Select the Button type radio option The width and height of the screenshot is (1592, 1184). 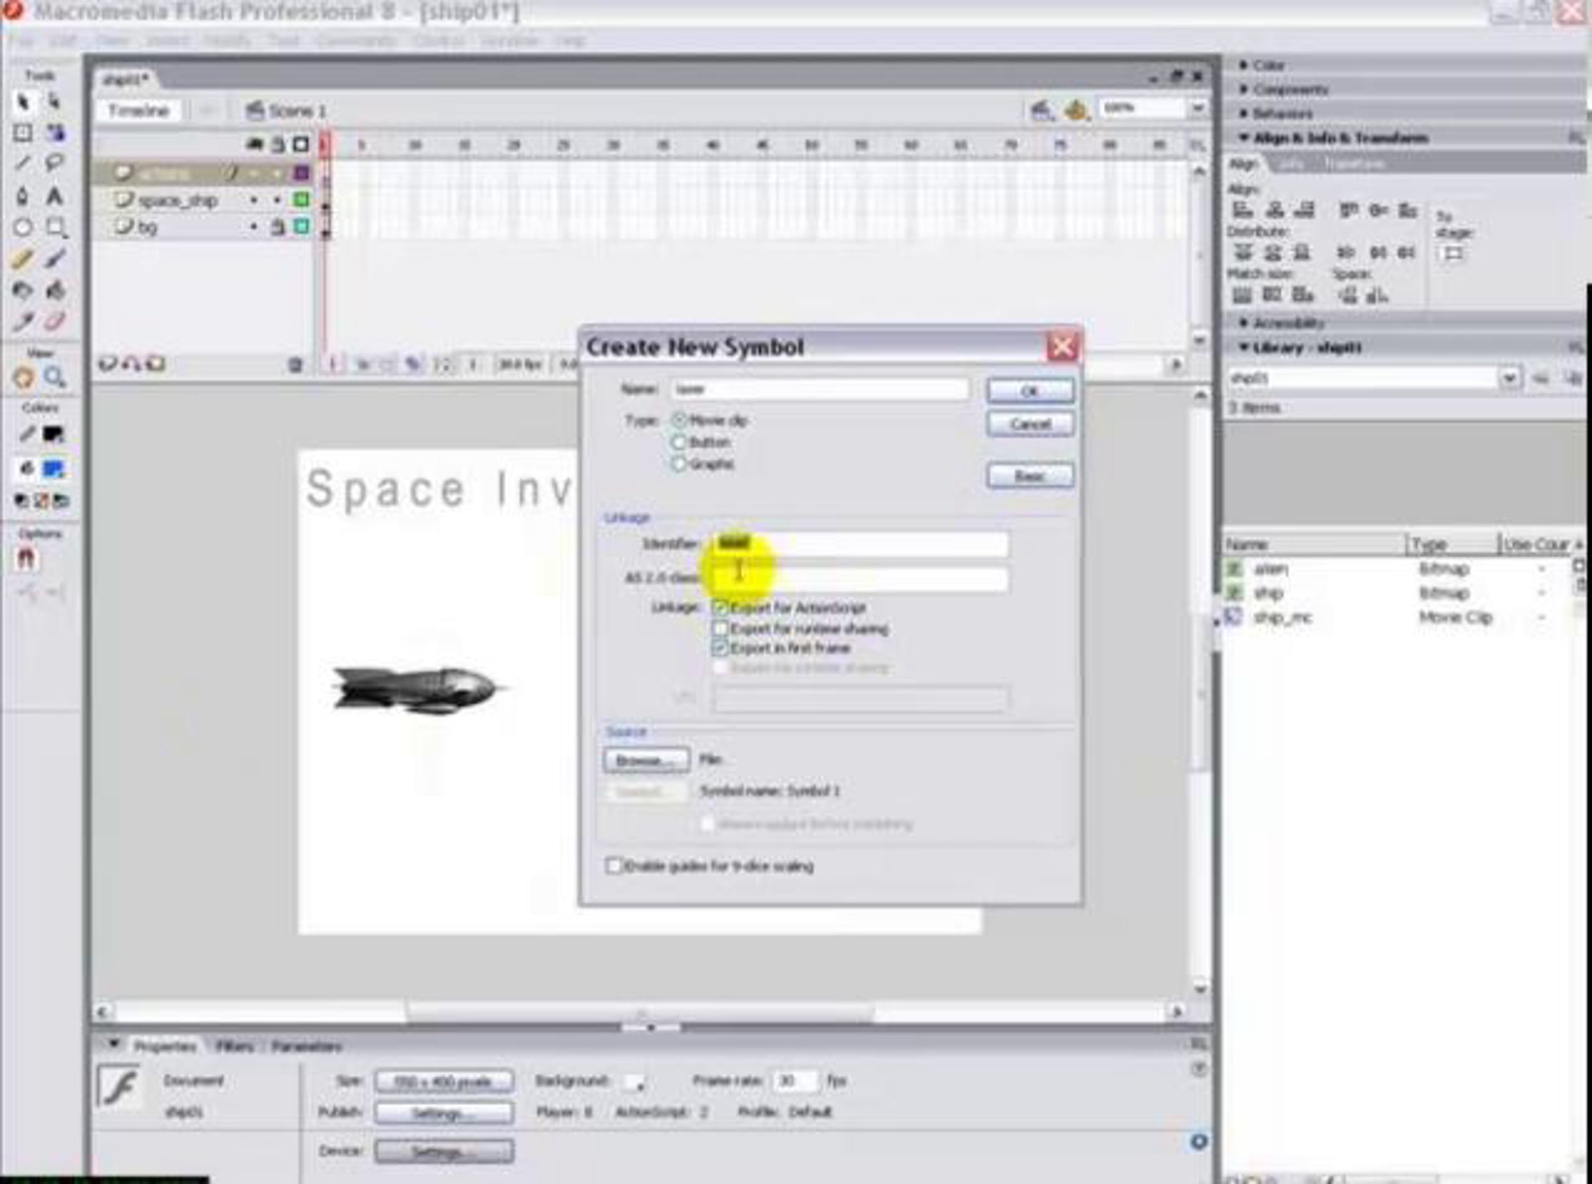coord(678,442)
